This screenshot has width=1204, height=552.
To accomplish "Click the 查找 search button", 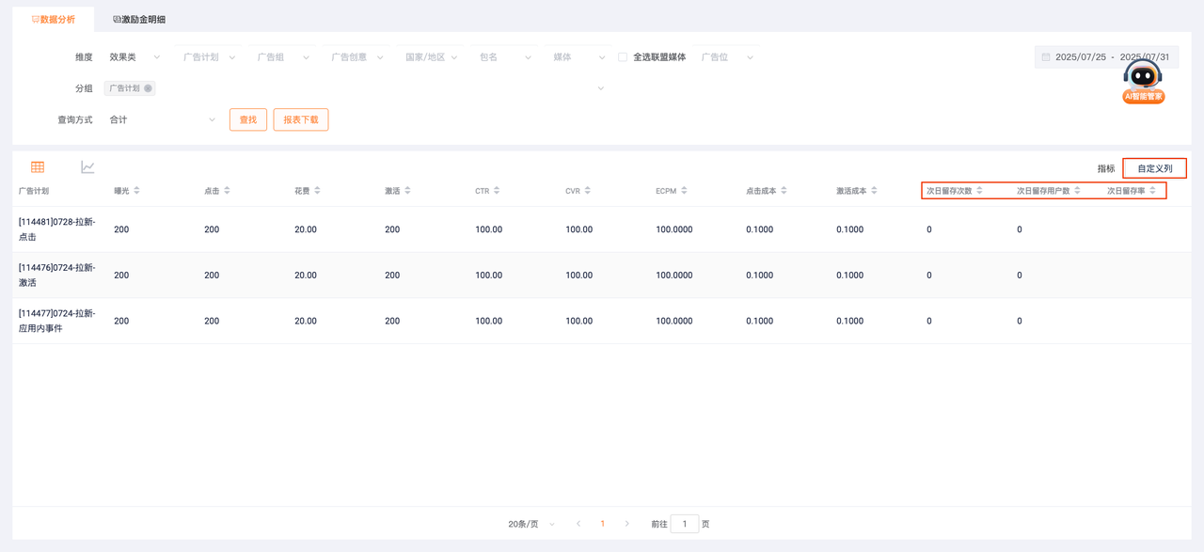I will (248, 120).
